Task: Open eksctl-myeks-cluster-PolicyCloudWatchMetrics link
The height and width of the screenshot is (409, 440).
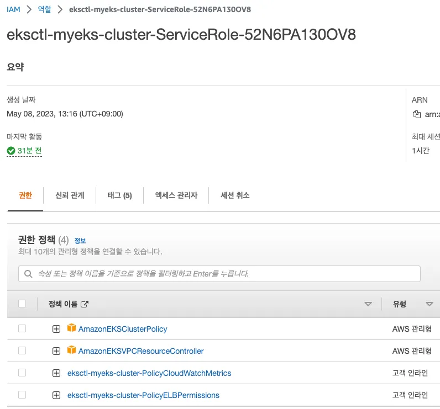Action: click(149, 373)
